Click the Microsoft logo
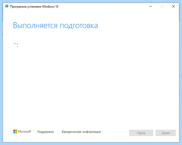This screenshot has width=182, height=145. tap(22, 132)
